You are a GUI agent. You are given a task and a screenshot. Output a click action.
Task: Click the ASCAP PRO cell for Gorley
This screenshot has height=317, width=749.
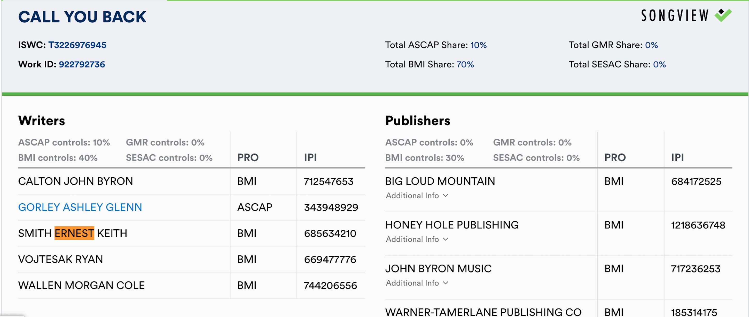coord(255,207)
